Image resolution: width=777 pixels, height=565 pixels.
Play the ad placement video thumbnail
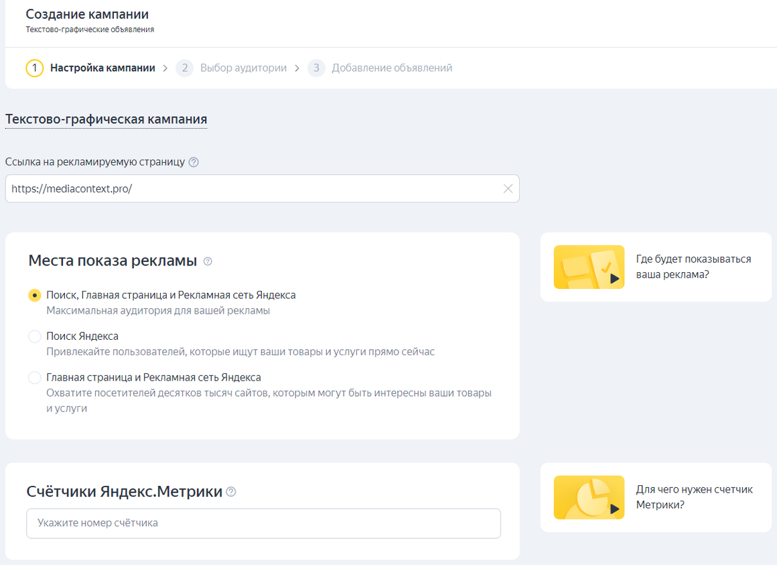tap(589, 267)
